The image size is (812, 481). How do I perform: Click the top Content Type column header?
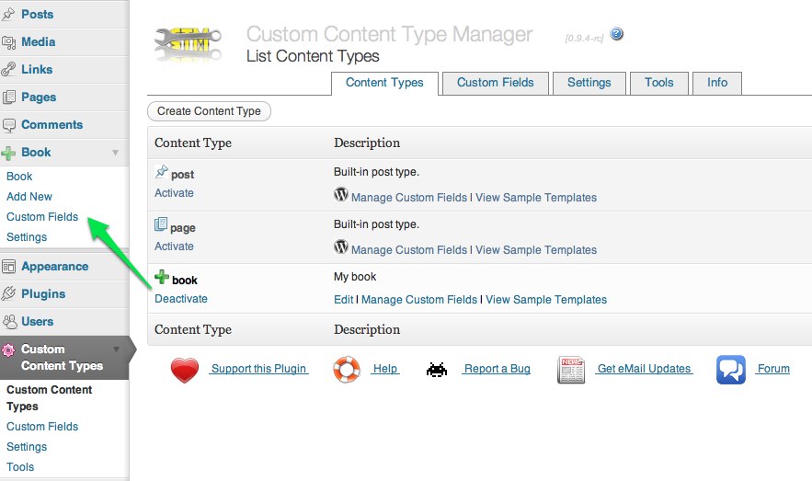pyautogui.click(x=192, y=143)
